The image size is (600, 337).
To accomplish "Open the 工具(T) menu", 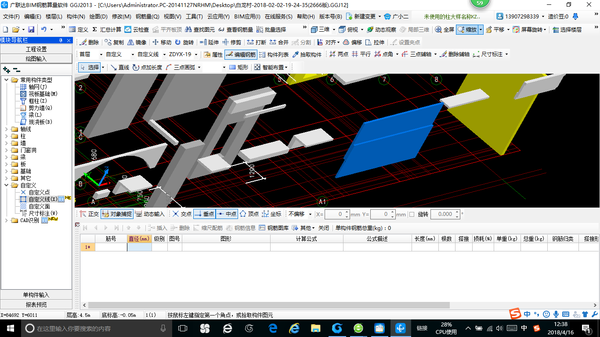I will click(x=194, y=17).
